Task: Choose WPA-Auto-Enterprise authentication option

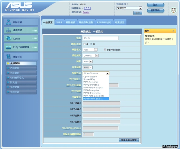Action: tap(96, 96)
